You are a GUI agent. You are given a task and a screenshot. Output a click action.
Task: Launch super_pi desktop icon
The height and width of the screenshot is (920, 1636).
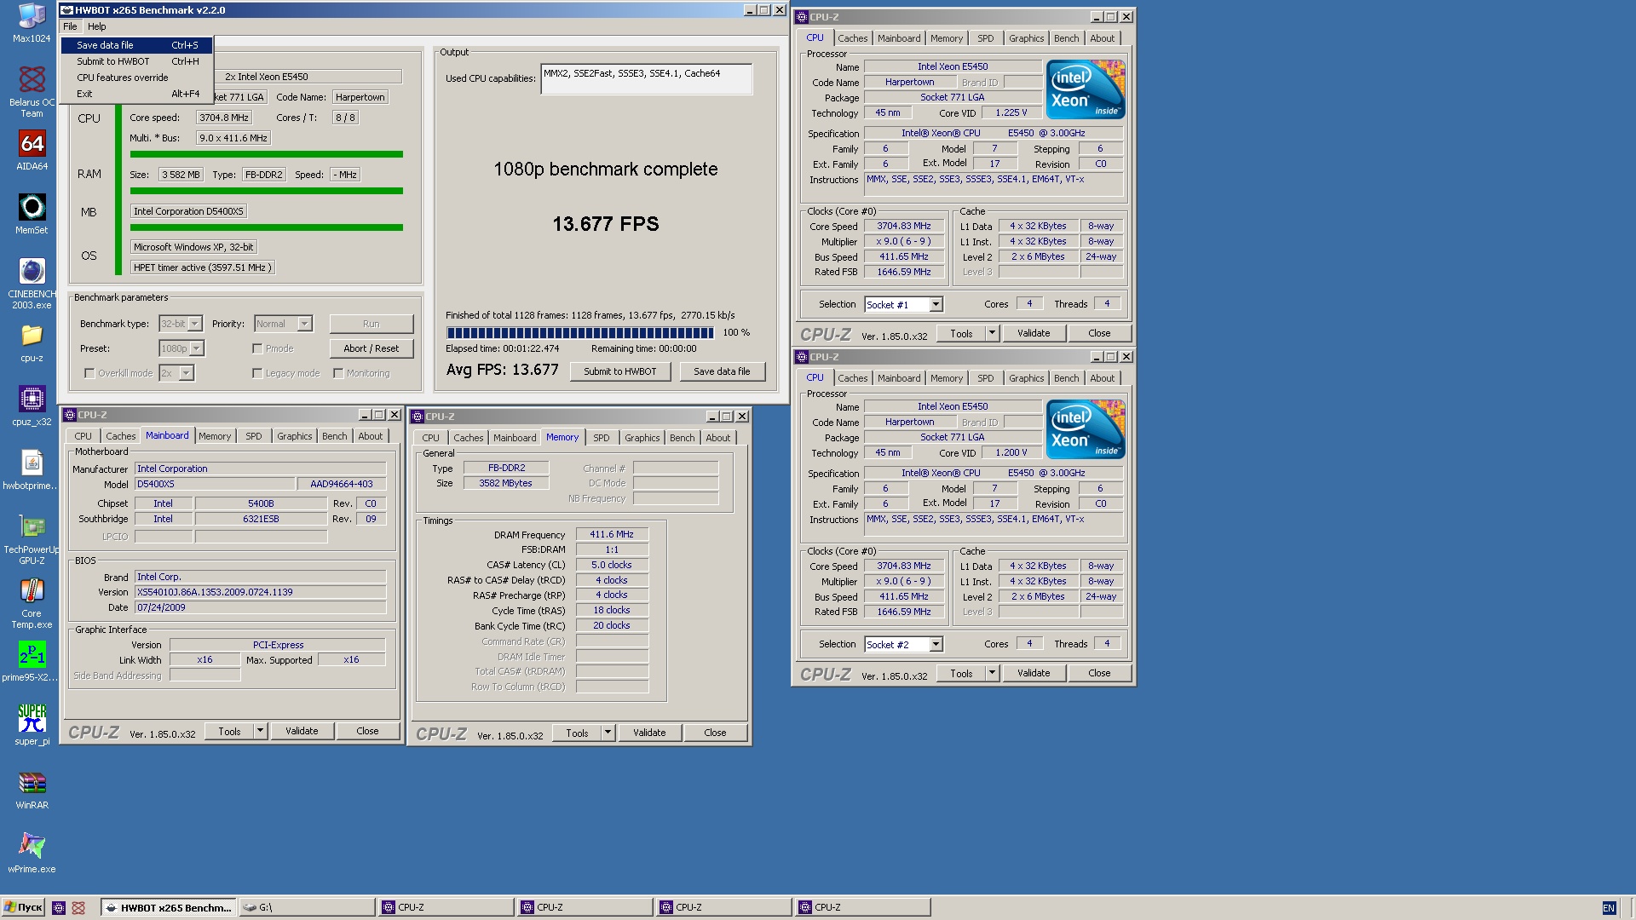(x=32, y=725)
